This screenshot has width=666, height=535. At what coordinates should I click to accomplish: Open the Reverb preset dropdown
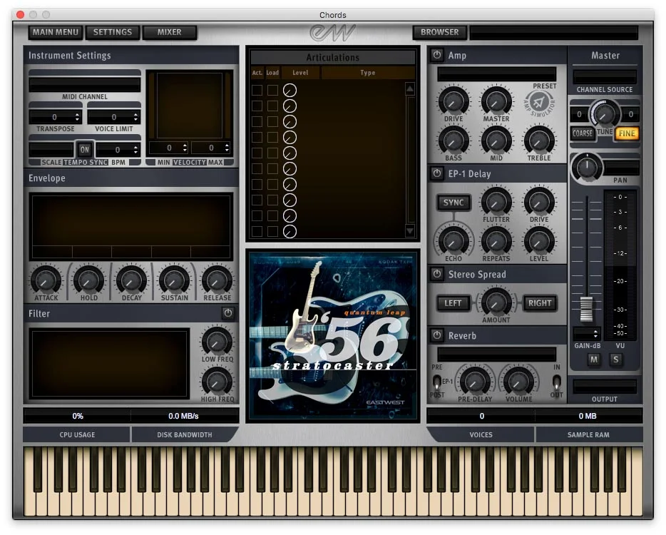click(x=496, y=355)
